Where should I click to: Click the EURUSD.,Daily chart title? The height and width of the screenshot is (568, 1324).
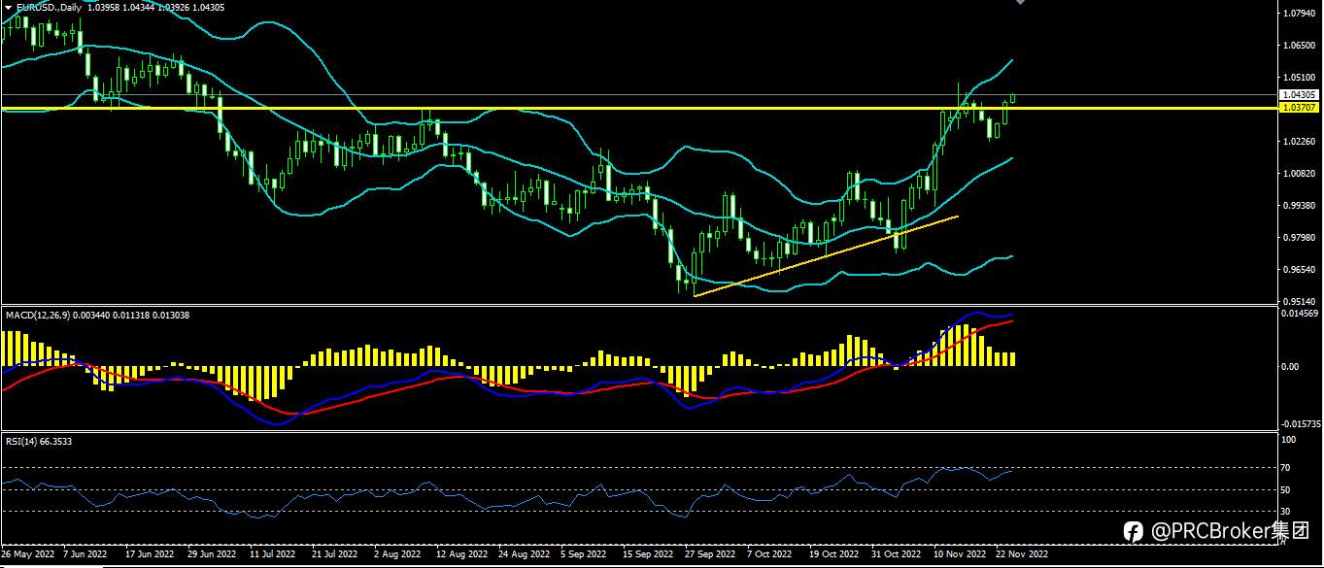tap(48, 7)
